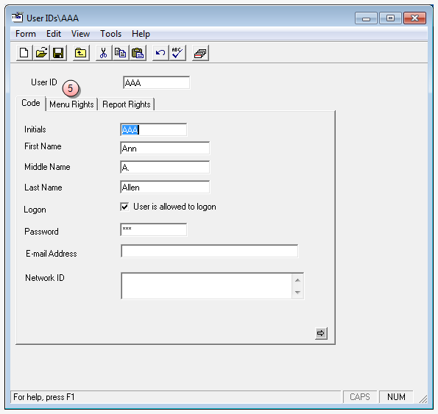Click the Paste clipboard icon
The image size is (438, 414).
138,53
